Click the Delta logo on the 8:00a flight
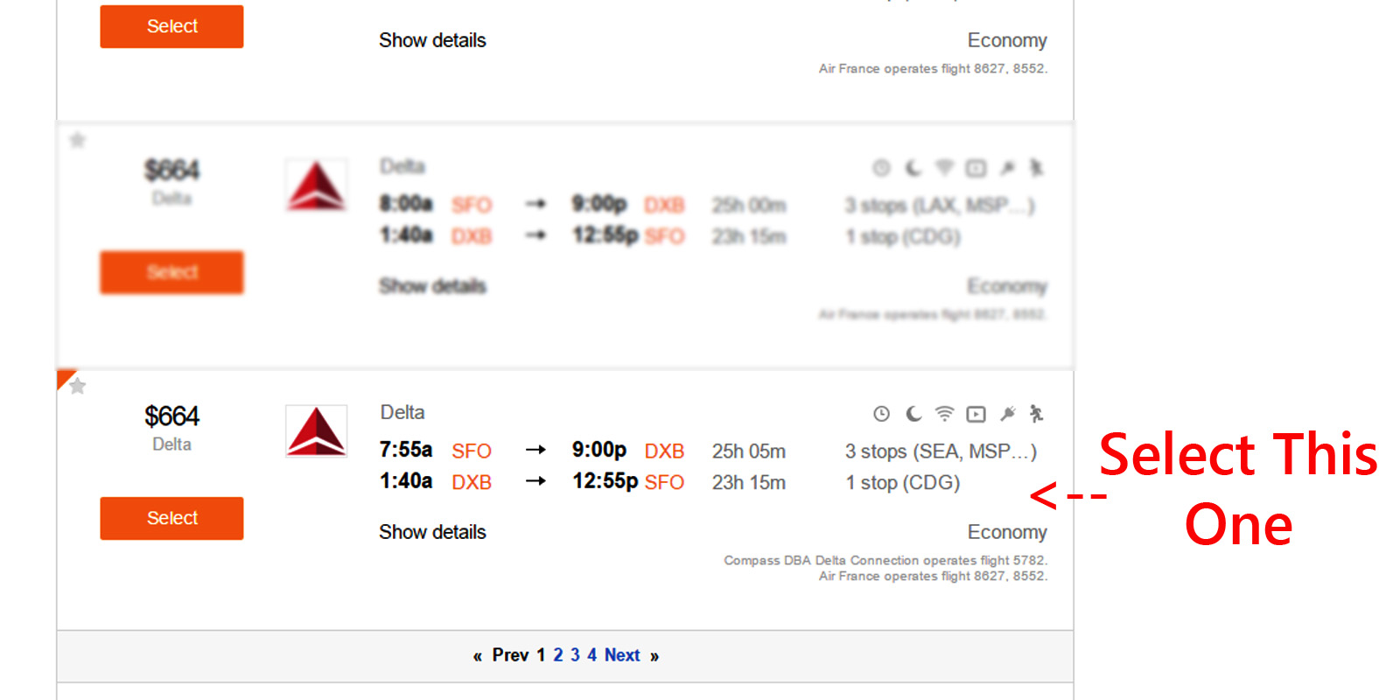The width and height of the screenshot is (1400, 700). coord(317,185)
